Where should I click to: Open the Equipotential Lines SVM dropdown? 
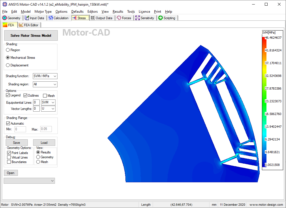click(x=48, y=103)
